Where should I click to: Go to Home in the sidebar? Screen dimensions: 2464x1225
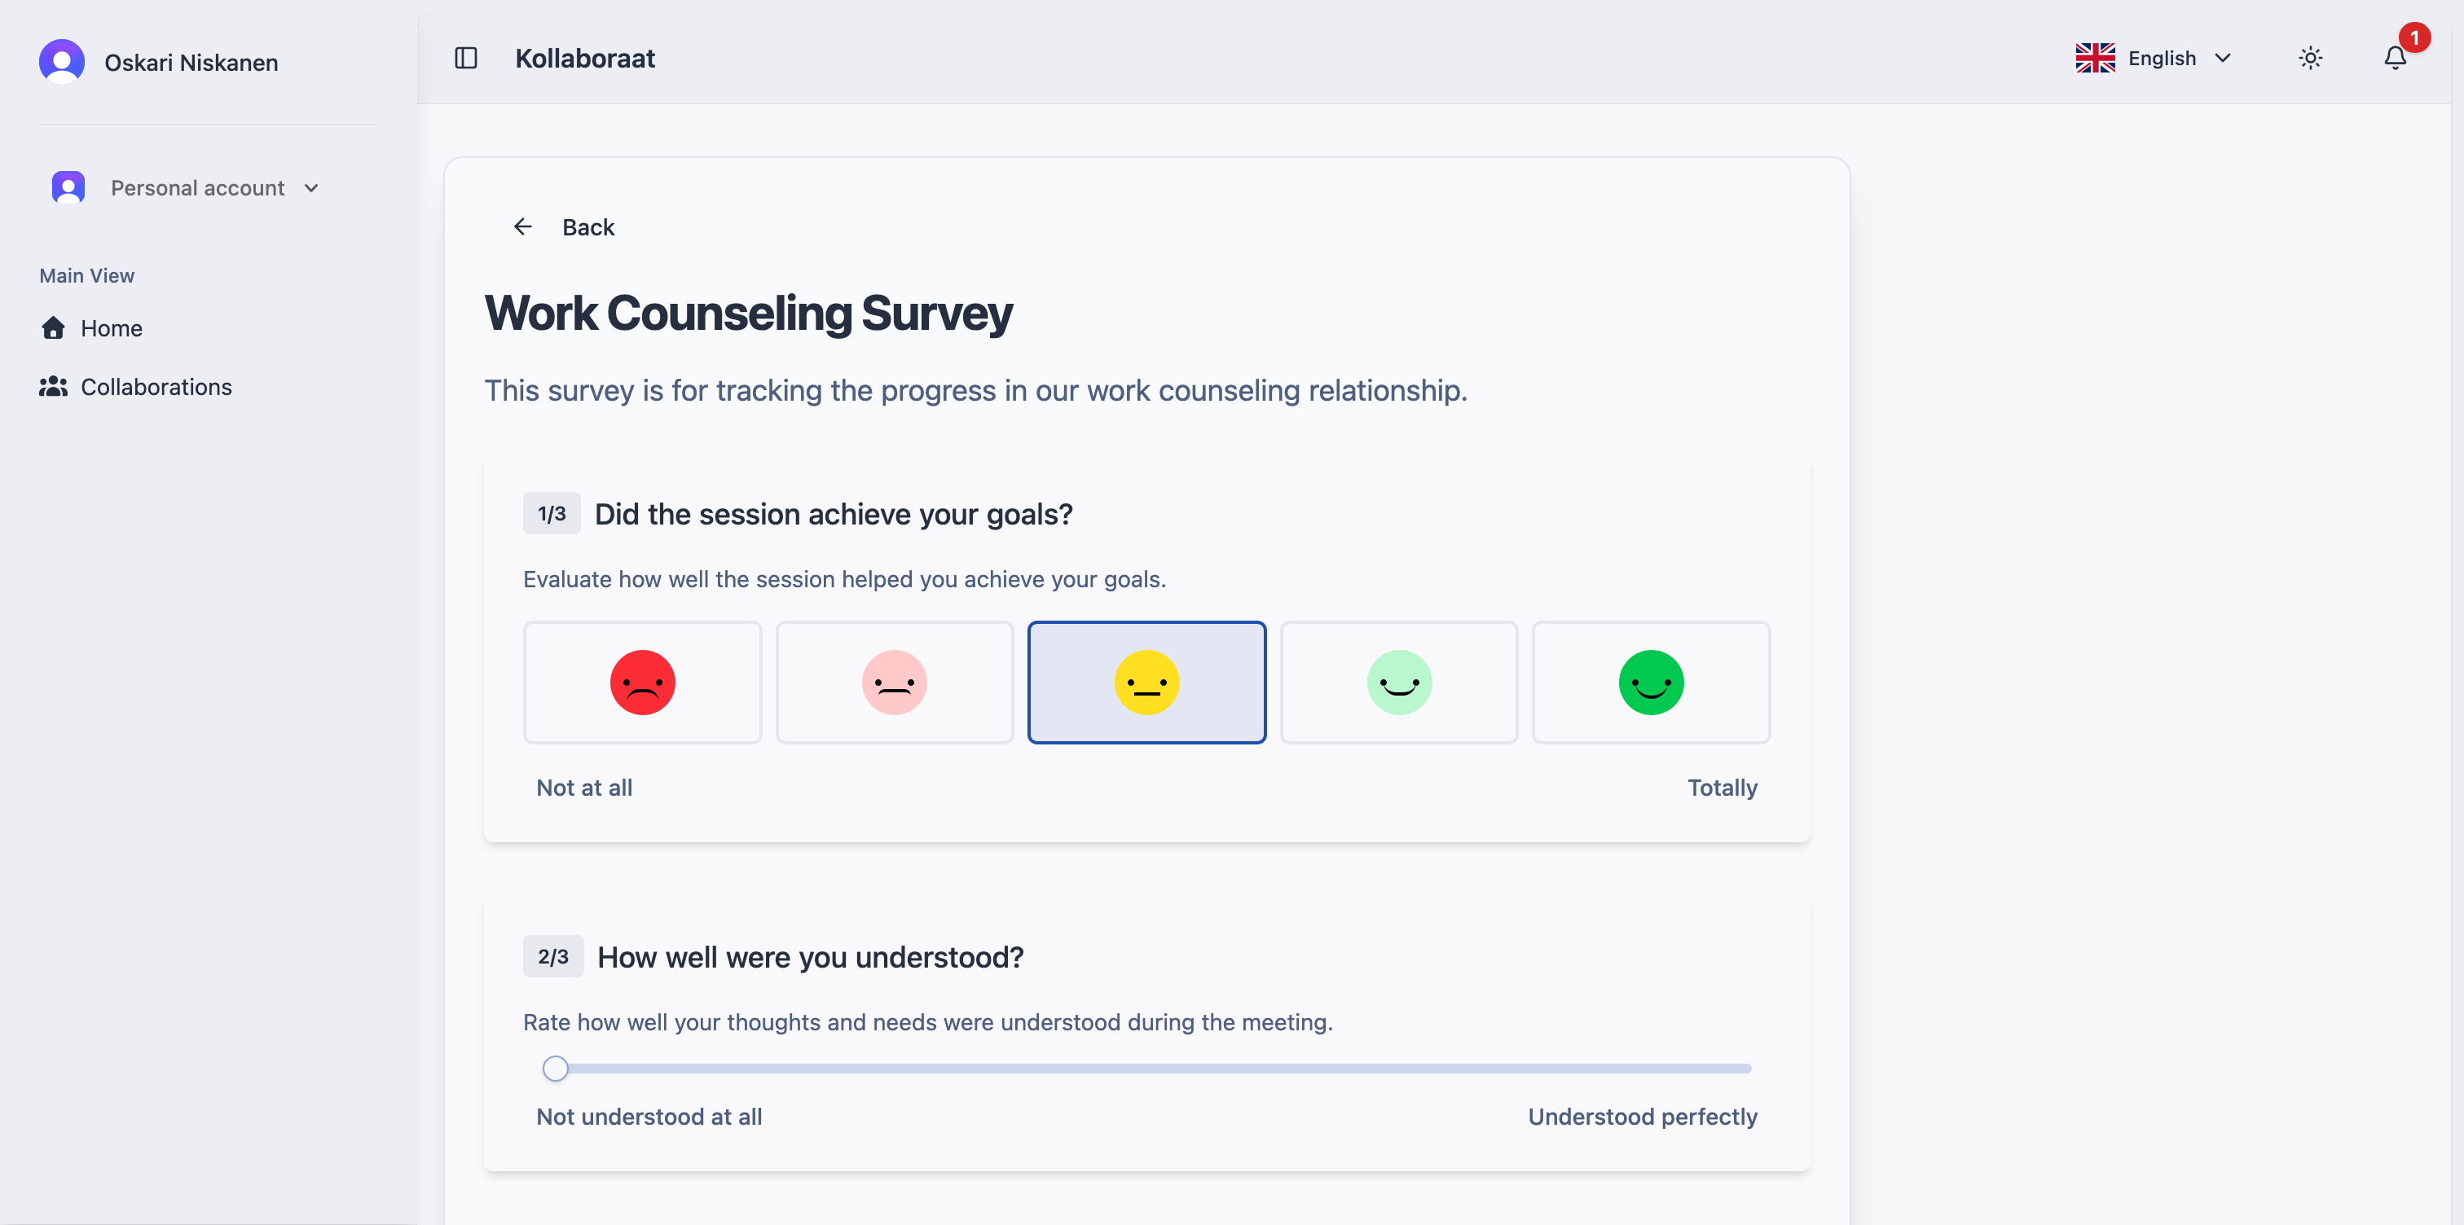pyautogui.click(x=111, y=328)
